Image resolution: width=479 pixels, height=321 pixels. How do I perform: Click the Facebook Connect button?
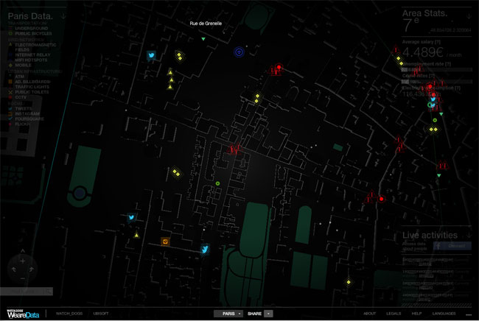point(450,246)
